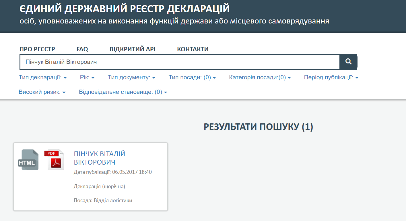
Task: Open the КОНТАКТИ page
Action: pyautogui.click(x=193, y=49)
